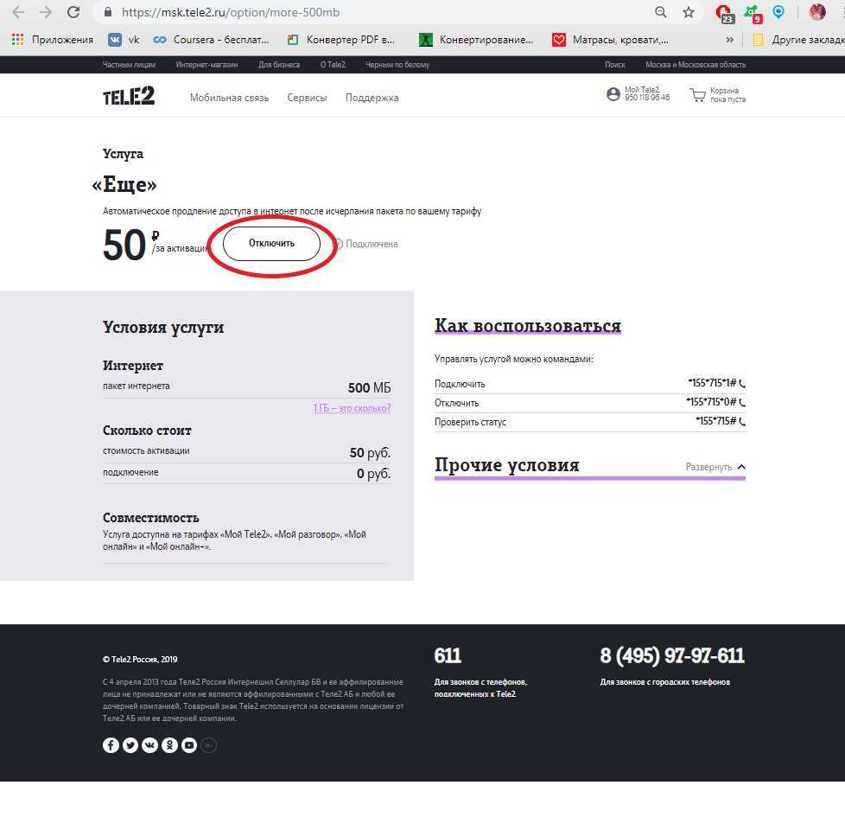Open Tele2 YouTube channel icon
Image resolution: width=845 pixels, height=830 pixels.
(189, 745)
